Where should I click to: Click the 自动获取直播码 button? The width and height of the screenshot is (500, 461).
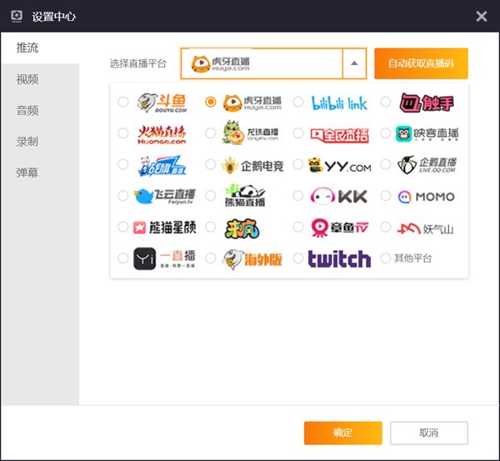point(421,63)
